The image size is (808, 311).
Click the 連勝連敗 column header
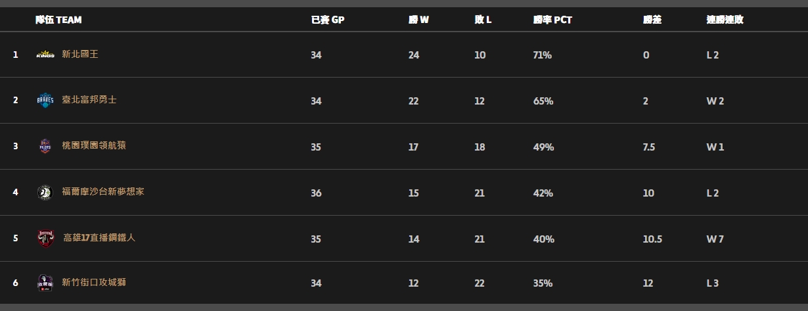pos(725,20)
